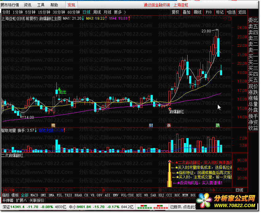Click the 开弹幕 button
261x213 pixels.
(8, 201)
